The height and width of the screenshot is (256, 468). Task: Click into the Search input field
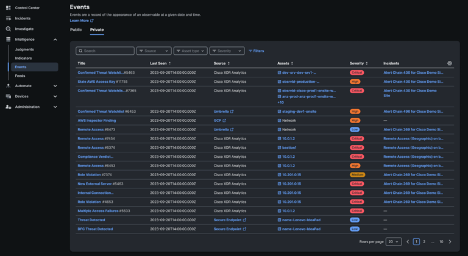(x=105, y=51)
